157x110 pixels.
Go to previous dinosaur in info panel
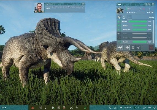coord(146,4)
